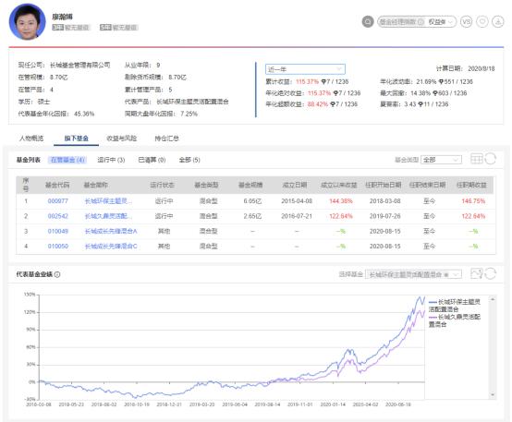Select the 在管基金 (4) filter
This screenshot has height=422, width=512.
[67, 160]
